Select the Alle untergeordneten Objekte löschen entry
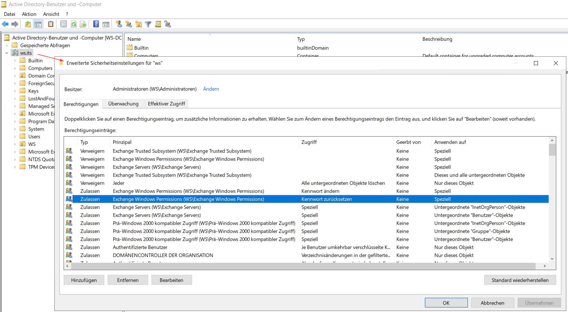This screenshot has height=312, width=568. click(306, 183)
